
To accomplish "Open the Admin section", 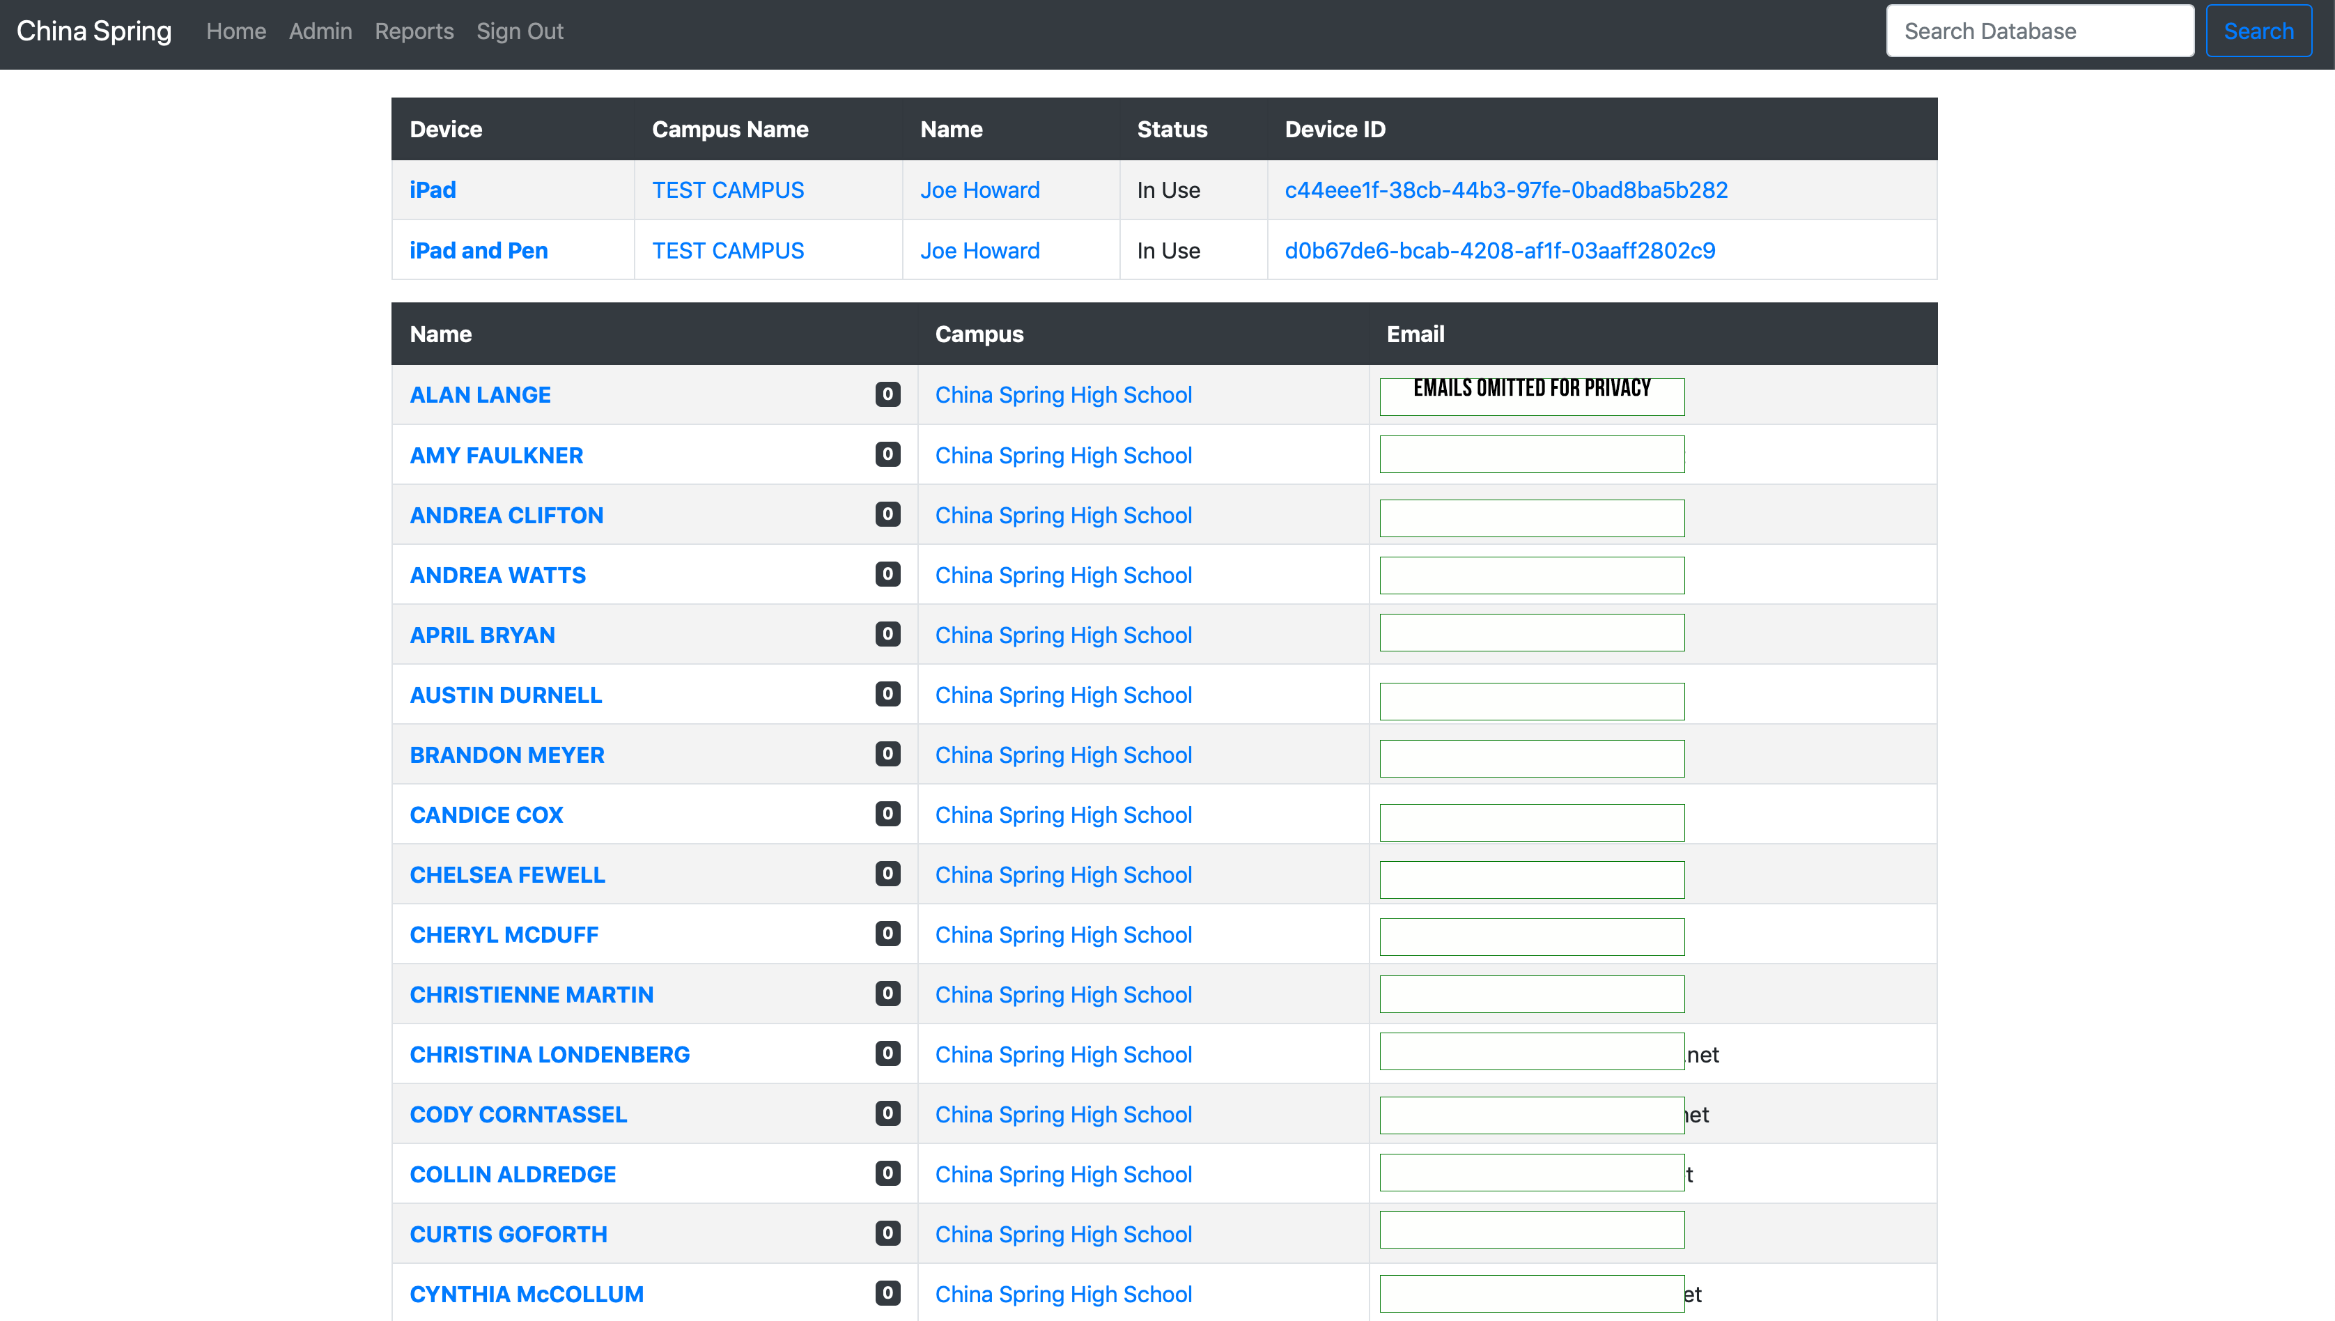I will tap(319, 30).
